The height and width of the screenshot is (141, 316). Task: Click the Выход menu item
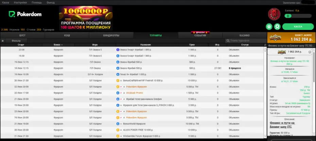[x=50, y=3]
